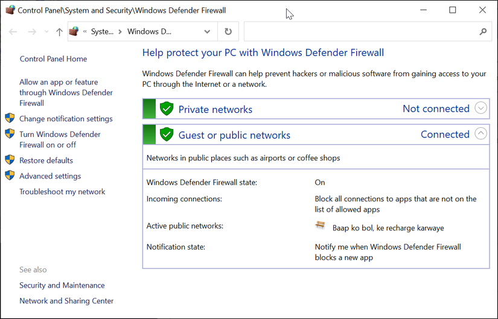498x319 pixels.
Task: Close the Windows Defender Firewall window
Action: pos(482,10)
